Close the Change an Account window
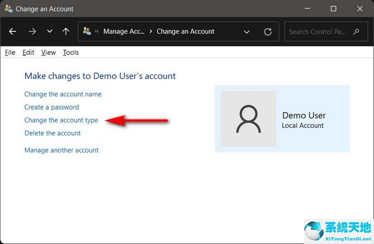 click(x=360, y=9)
